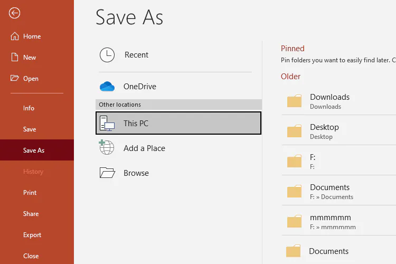Click the back arrow icon
The width and height of the screenshot is (396, 264).
click(x=15, y=13)
